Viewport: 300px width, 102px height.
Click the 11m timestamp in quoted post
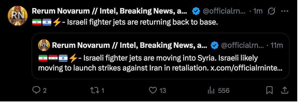277,45
